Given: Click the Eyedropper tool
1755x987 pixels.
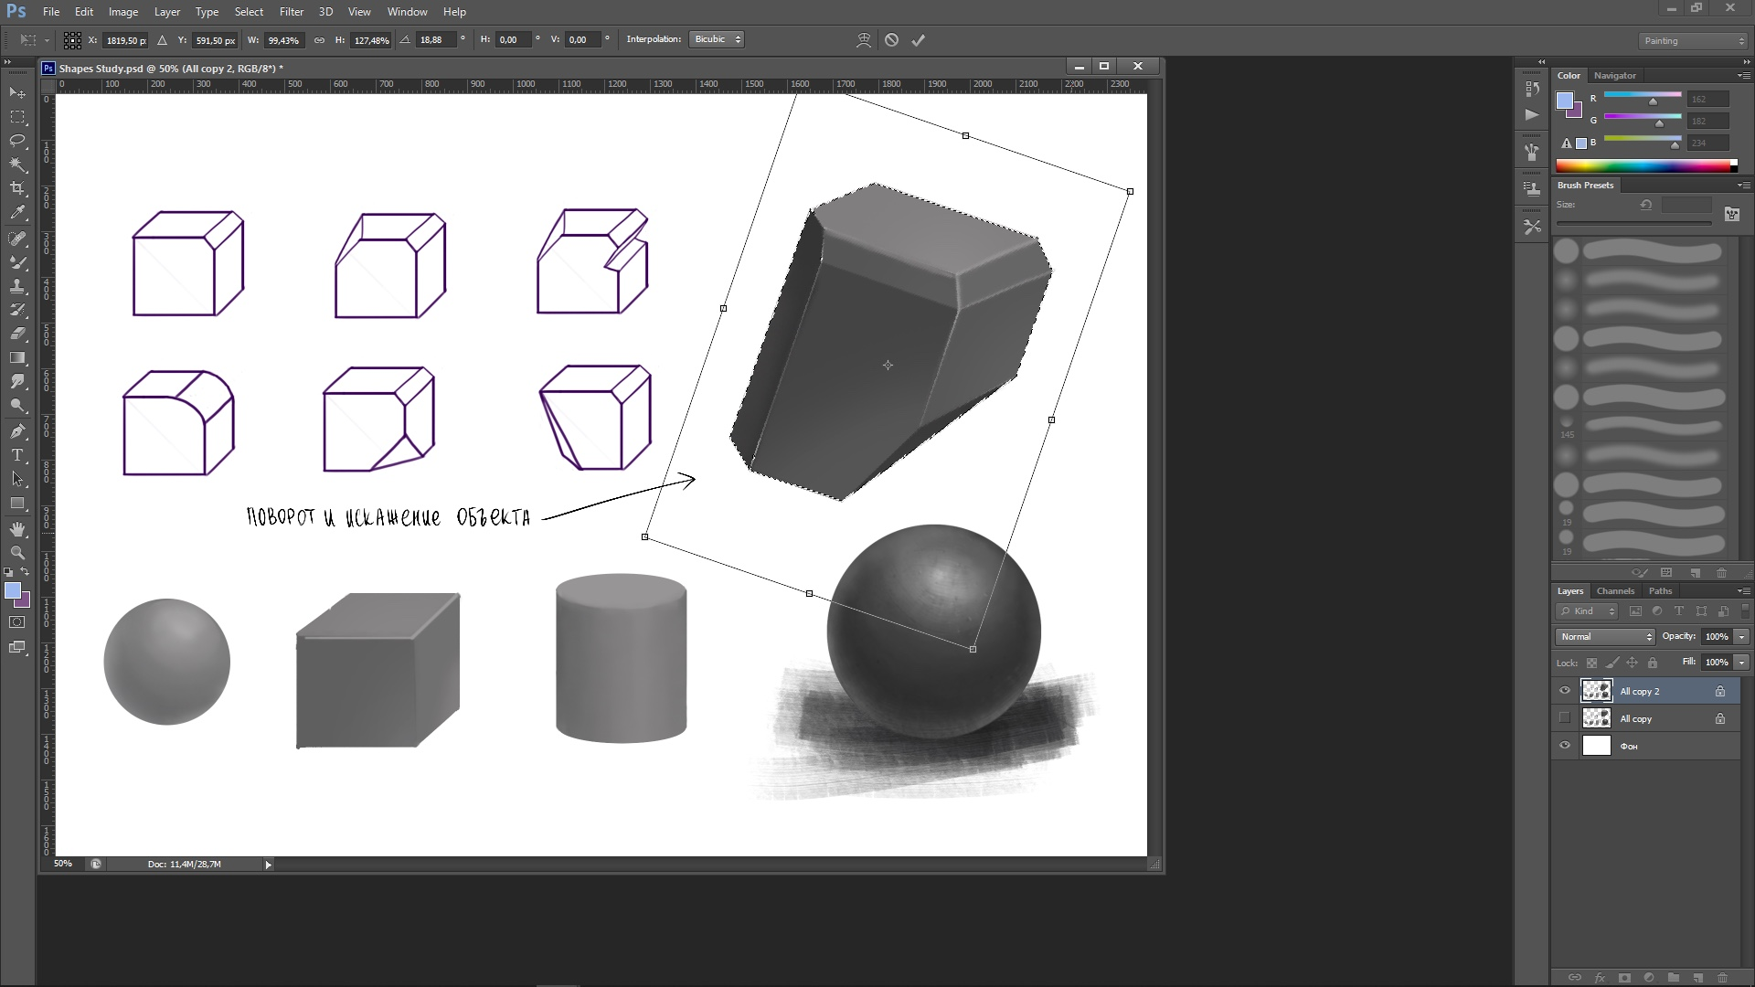Looking at the screenshot, I should (x=16, y=213).
